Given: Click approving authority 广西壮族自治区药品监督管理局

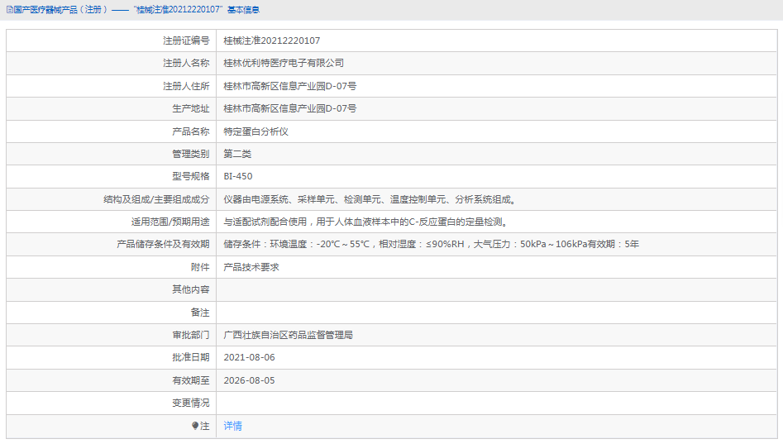Looking at the screenshot, I should [288, 335].
